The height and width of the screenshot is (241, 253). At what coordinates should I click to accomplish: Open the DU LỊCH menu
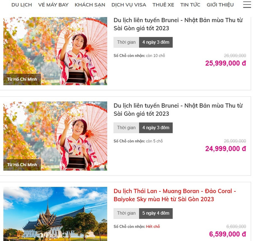pos(22,5)
